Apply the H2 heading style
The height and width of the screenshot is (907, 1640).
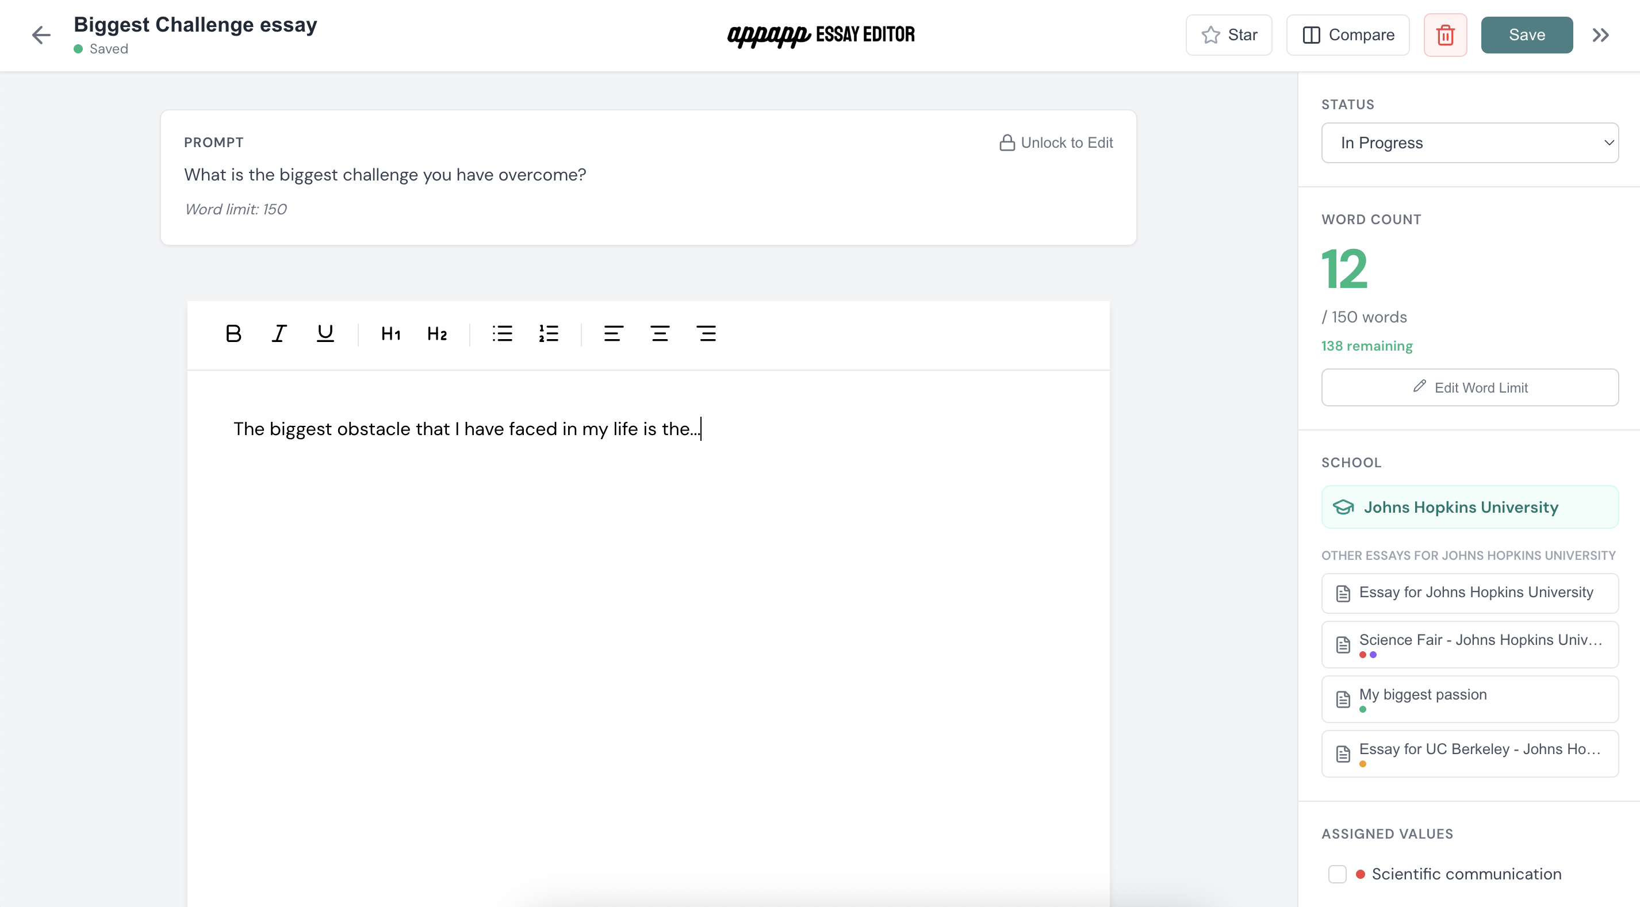point(437,333)
